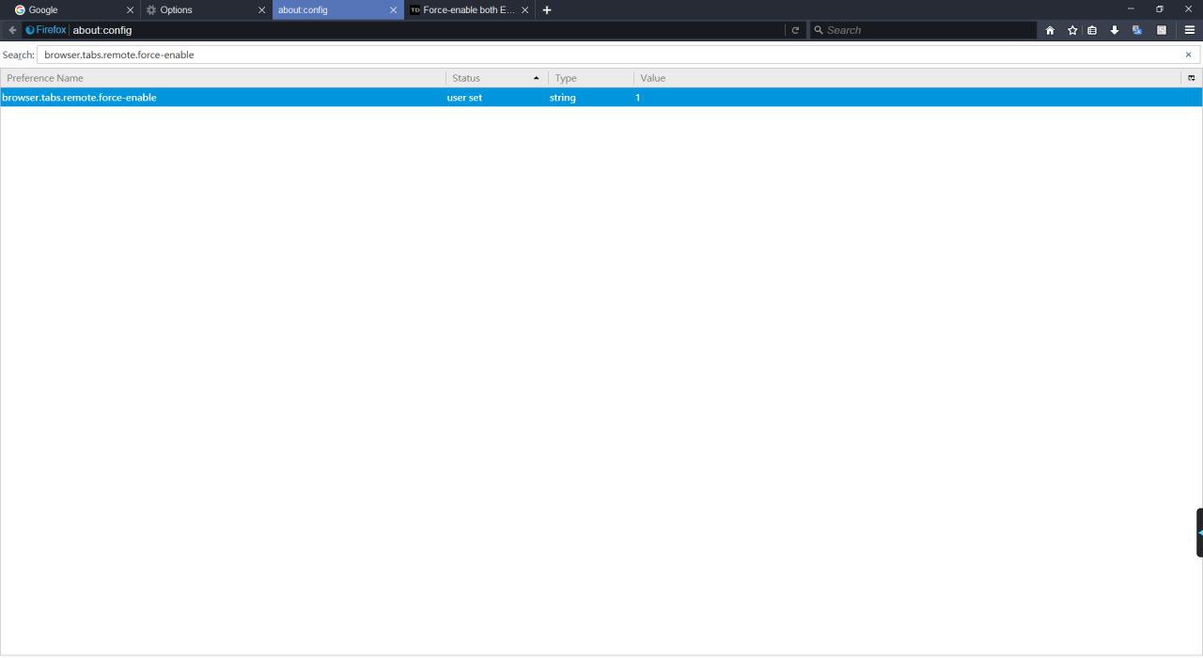This screenshot has width=1203, height=658.
Task: Minimize the Firefox window
Action: (1131, 9)
